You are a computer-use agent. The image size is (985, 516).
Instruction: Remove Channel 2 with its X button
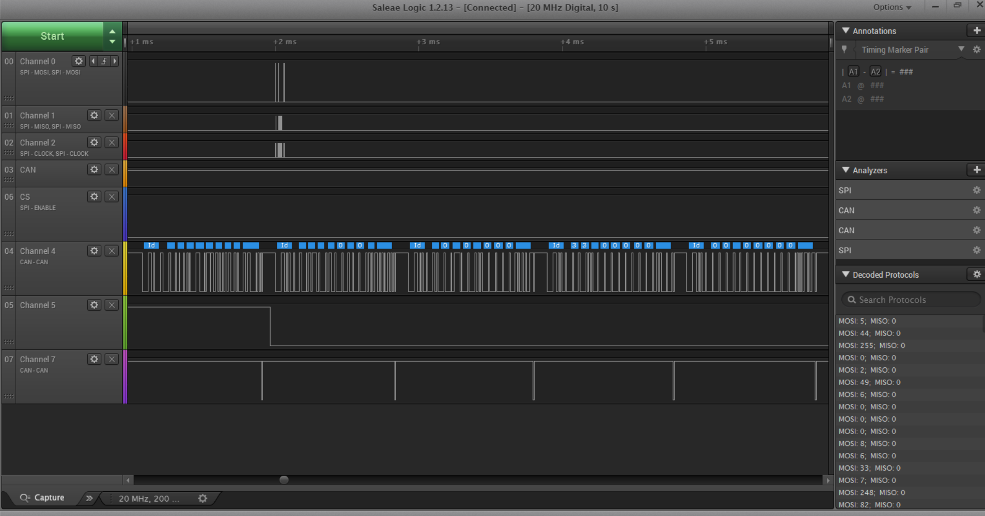click(x=112, y=142)
